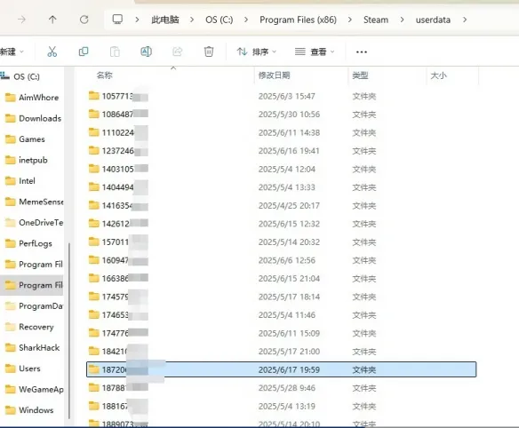Viewport: 519px width, 428px height.
Task: Click the share icon in toolbar
Action: point(178,52)
